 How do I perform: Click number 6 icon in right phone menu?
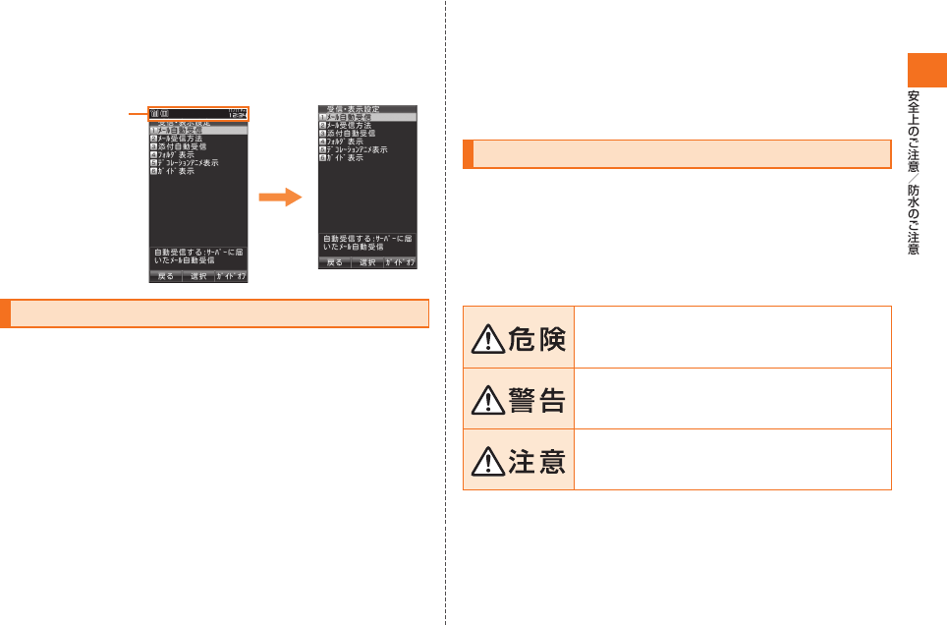pos(322,158)
